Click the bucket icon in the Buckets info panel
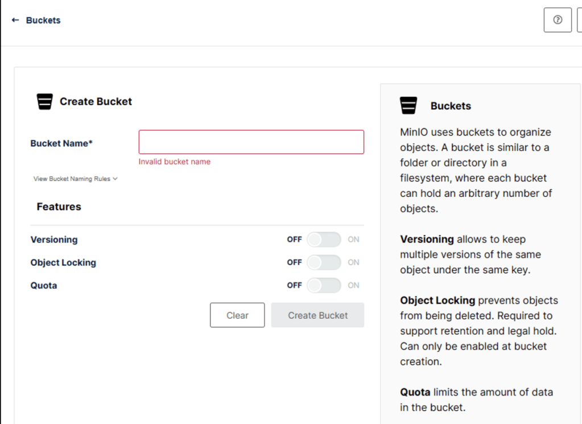Viewport: 582px width, 424px height. (407, 105)
